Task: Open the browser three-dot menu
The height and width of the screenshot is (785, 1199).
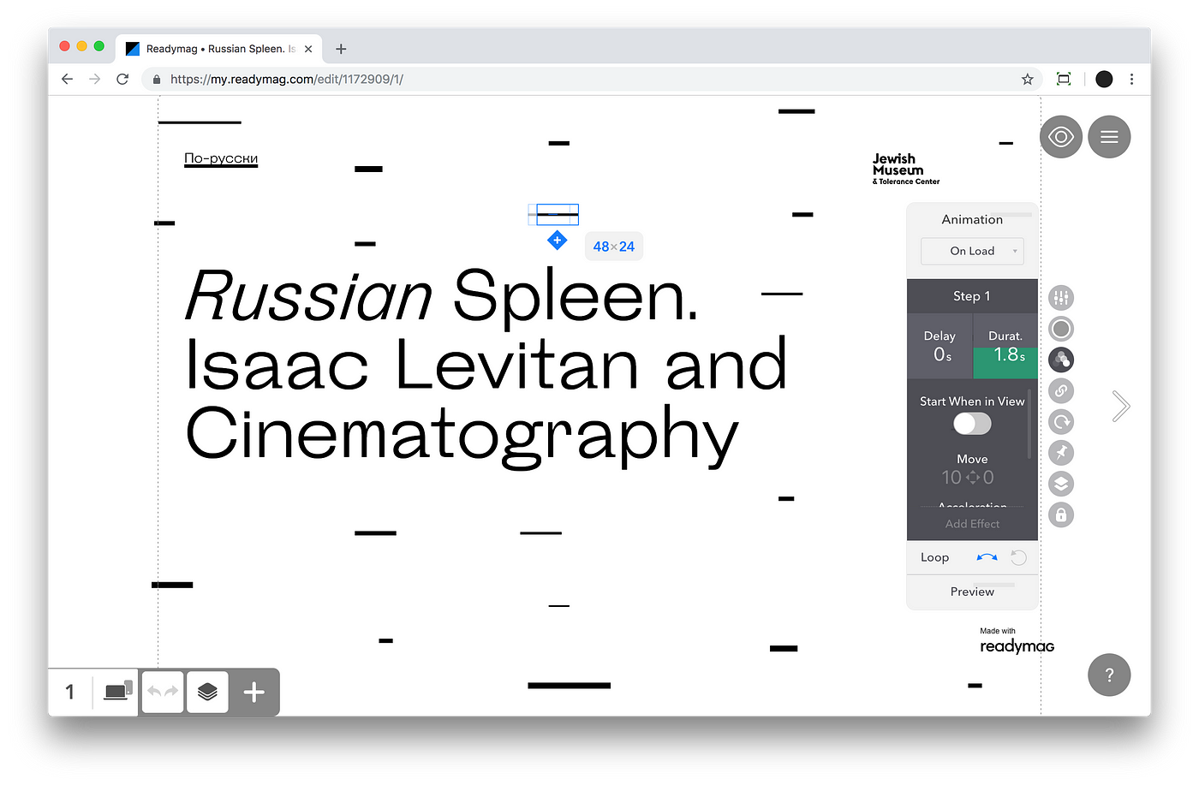Action: coord(1131,79)
